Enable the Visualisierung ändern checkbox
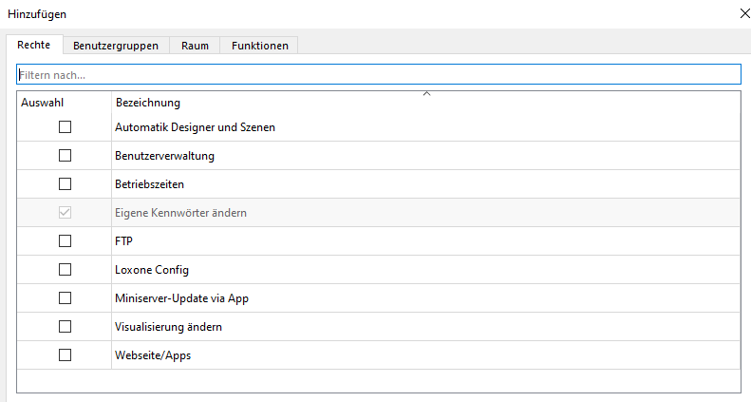751x402 pixels. [66, 326]
